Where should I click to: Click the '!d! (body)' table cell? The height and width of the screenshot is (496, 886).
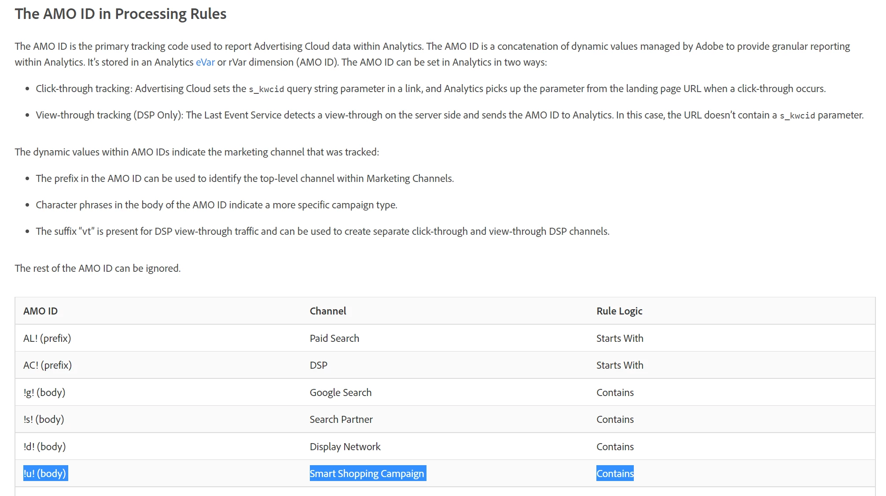44,447
